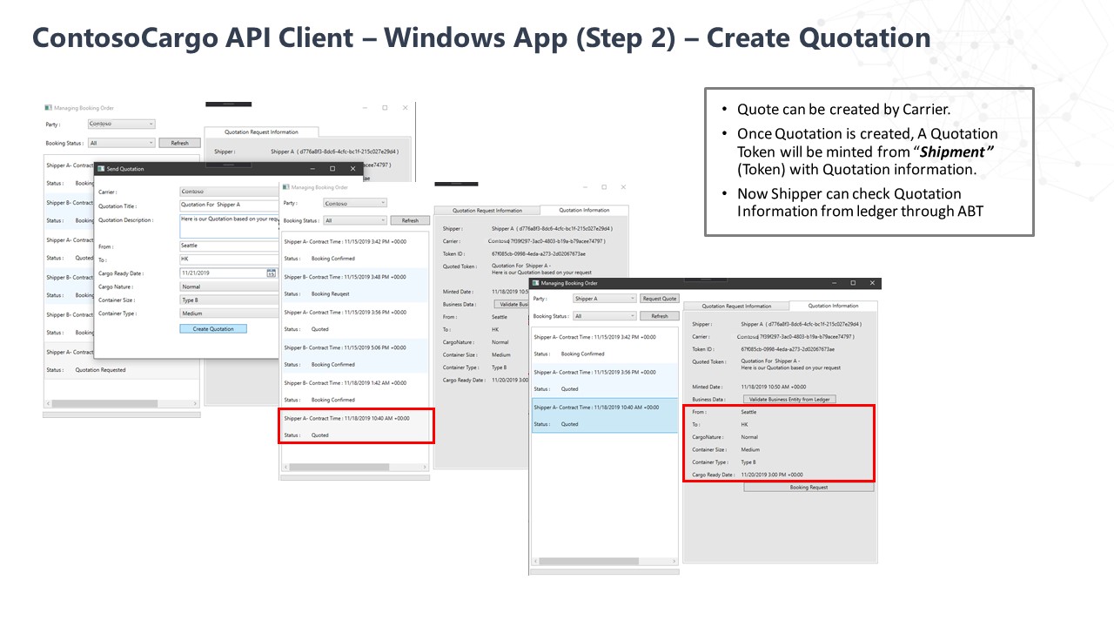The width and height of the screenshot is (1114, 627).
Task: Minimize the Send Quotation dialog
Action: pyautogui.click(x=311, y=169)
